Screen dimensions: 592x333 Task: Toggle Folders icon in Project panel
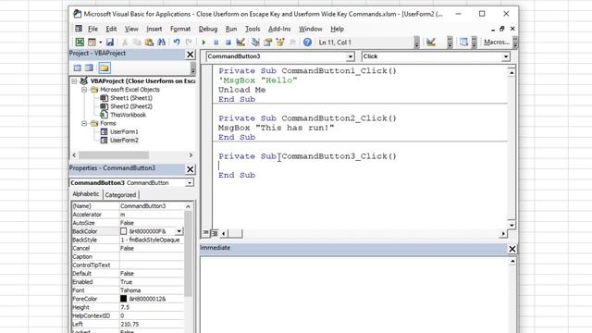click(105, 68)
